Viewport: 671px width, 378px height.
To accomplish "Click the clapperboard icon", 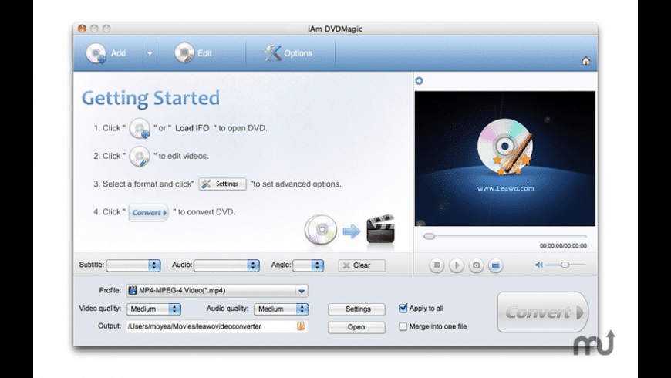I will point(380,229).
